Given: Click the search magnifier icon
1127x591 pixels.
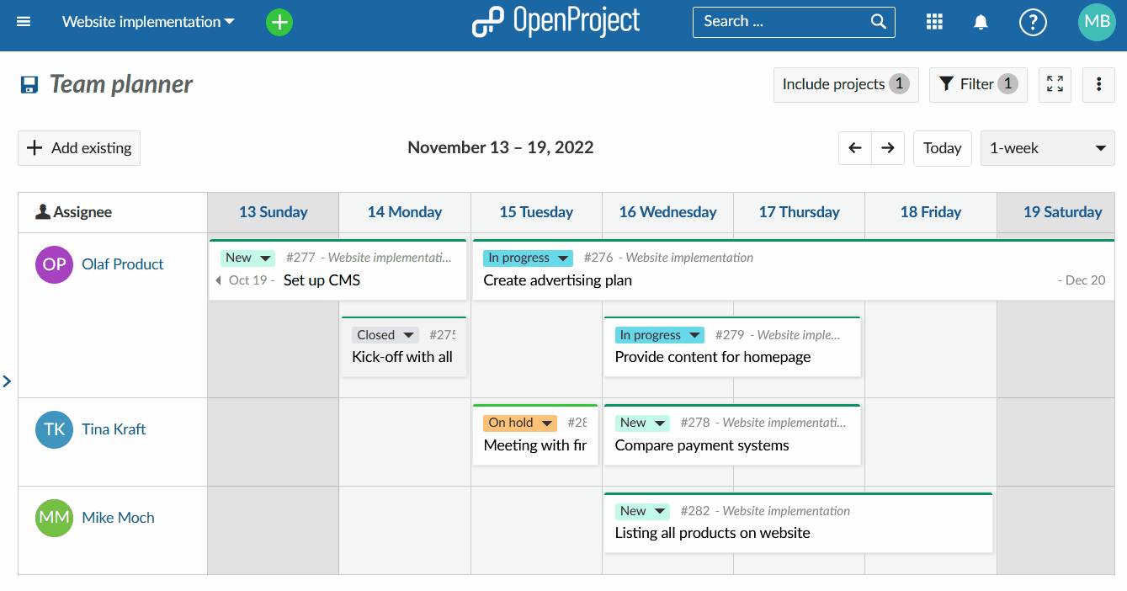Looking at the screenshot, I should (878, 21).
